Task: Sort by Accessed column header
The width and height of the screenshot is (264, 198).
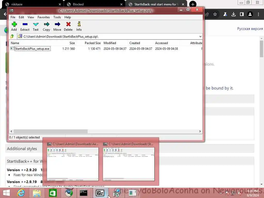Action: (x=161, y=43)
